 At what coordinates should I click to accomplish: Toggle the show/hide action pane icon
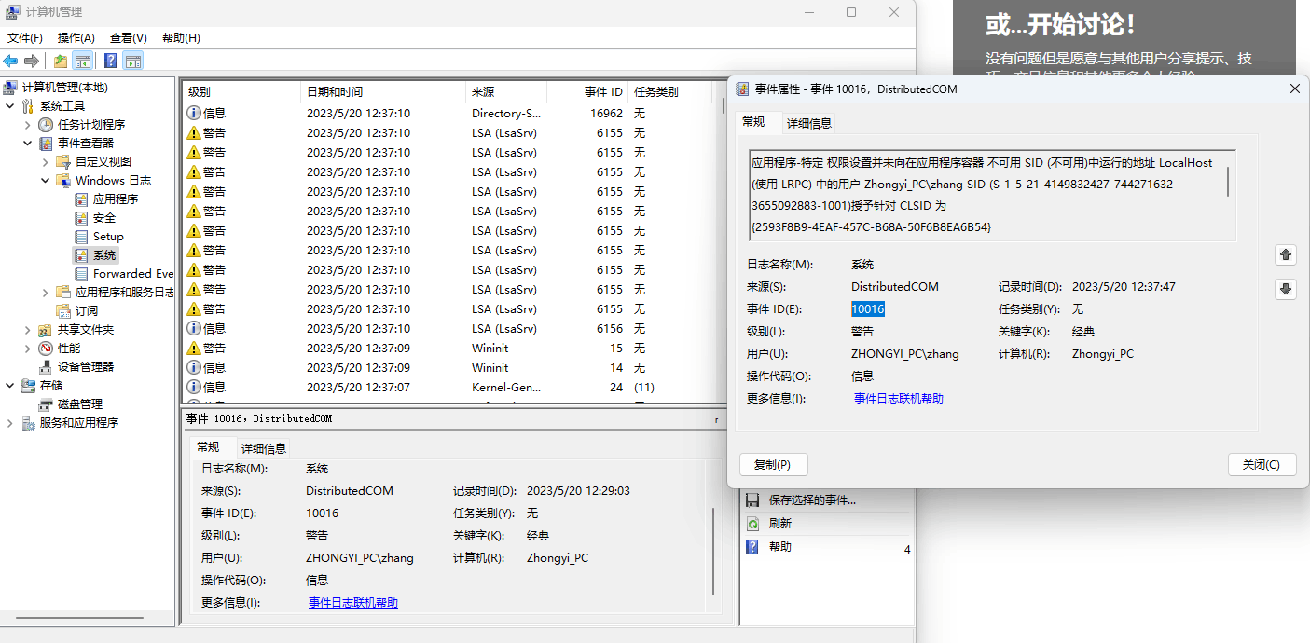(133, 62)
